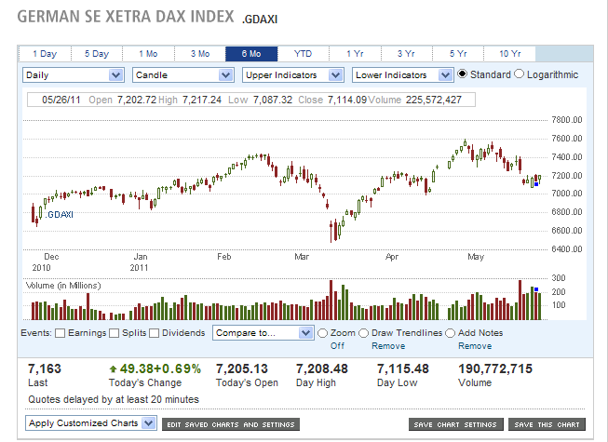Click the quotes delayed notice text
The height and width of the screenshot is (442, 608).
pyautogui.click(x=114, y=399)
